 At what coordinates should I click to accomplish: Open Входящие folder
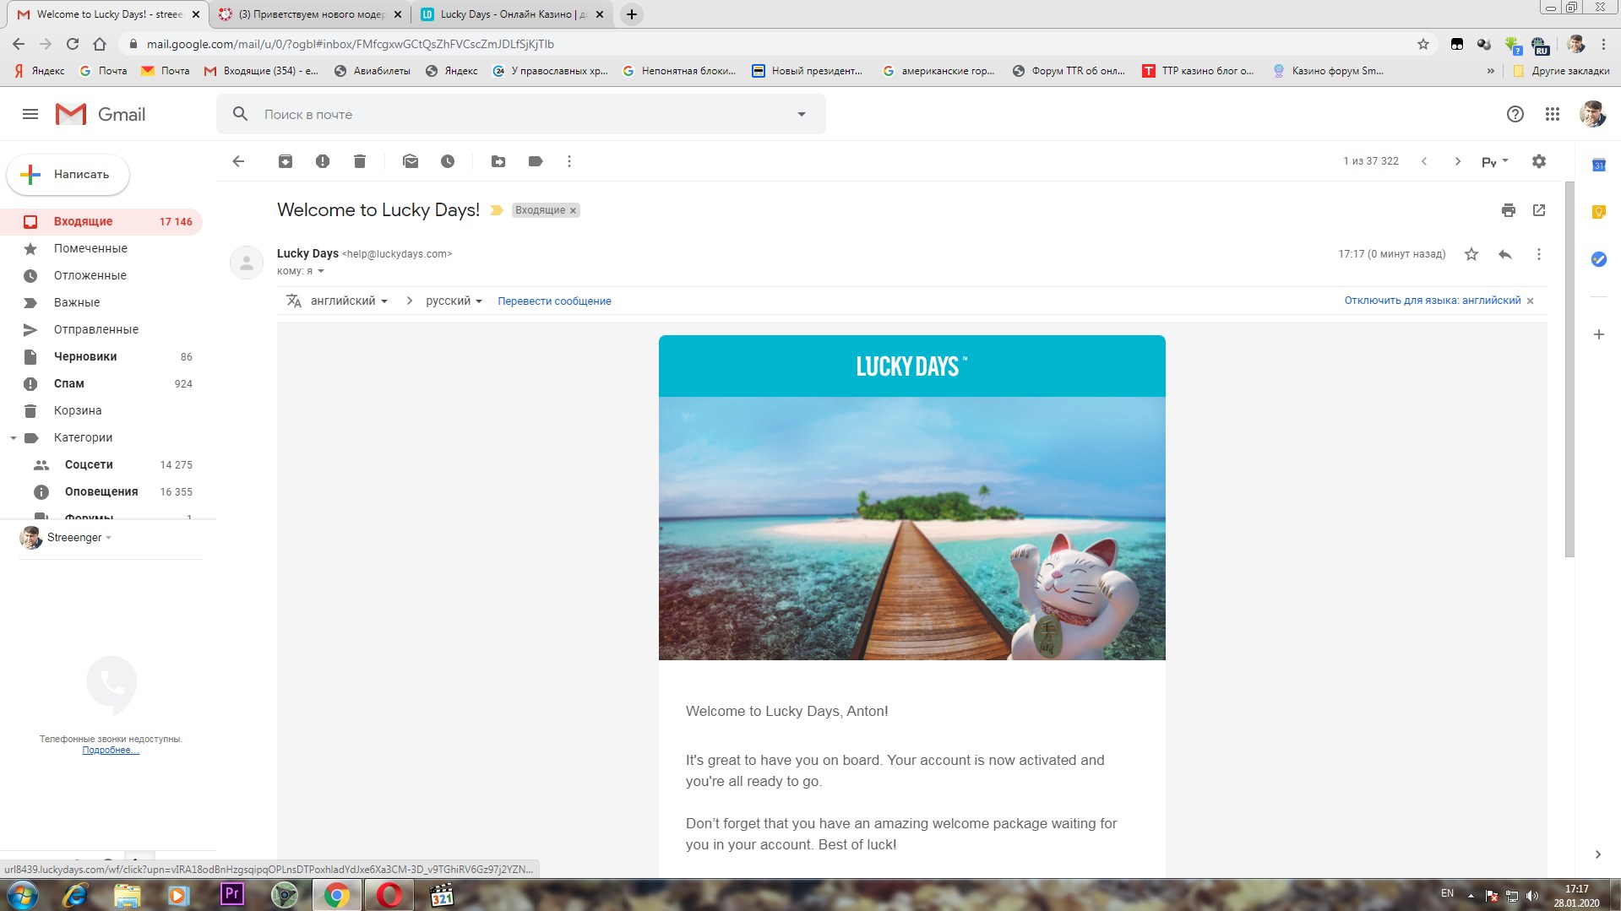pos(101,221)
